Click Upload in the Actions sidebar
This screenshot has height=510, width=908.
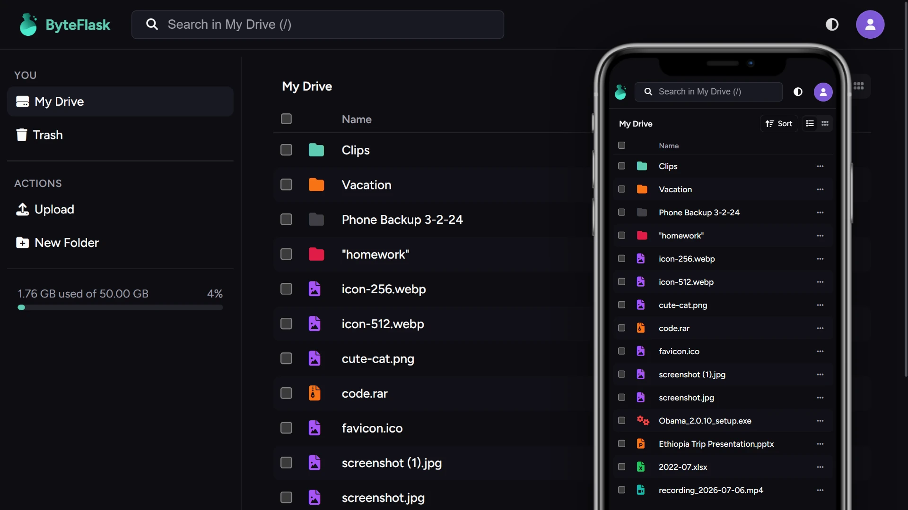[x=120, y=209]
